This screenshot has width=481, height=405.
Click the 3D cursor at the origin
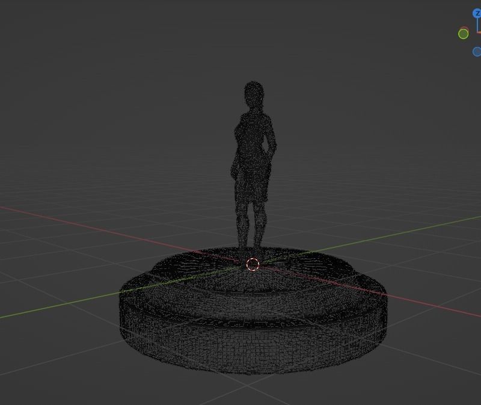point(253,264)
